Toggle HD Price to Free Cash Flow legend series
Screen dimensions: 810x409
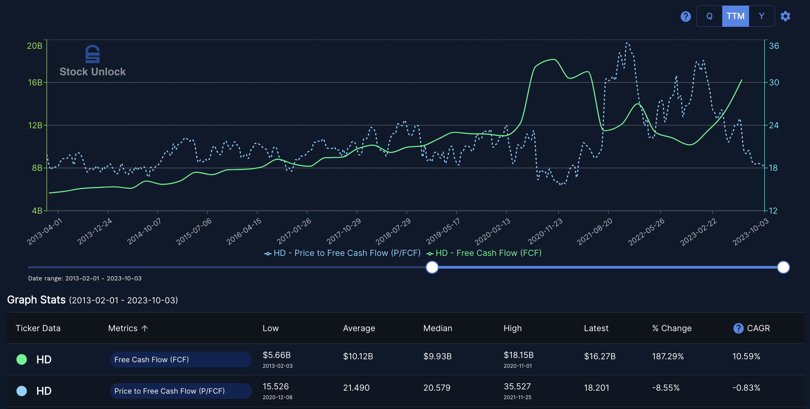tap(342, 253)
